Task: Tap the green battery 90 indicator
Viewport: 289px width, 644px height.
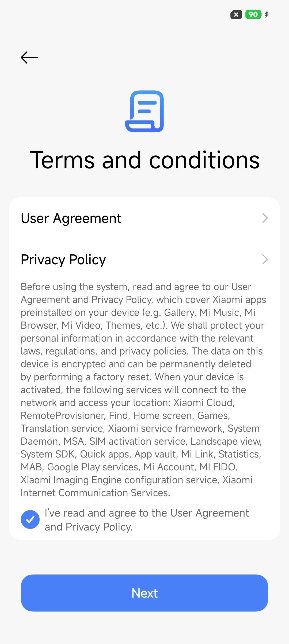Action: (x=253, y=14)
